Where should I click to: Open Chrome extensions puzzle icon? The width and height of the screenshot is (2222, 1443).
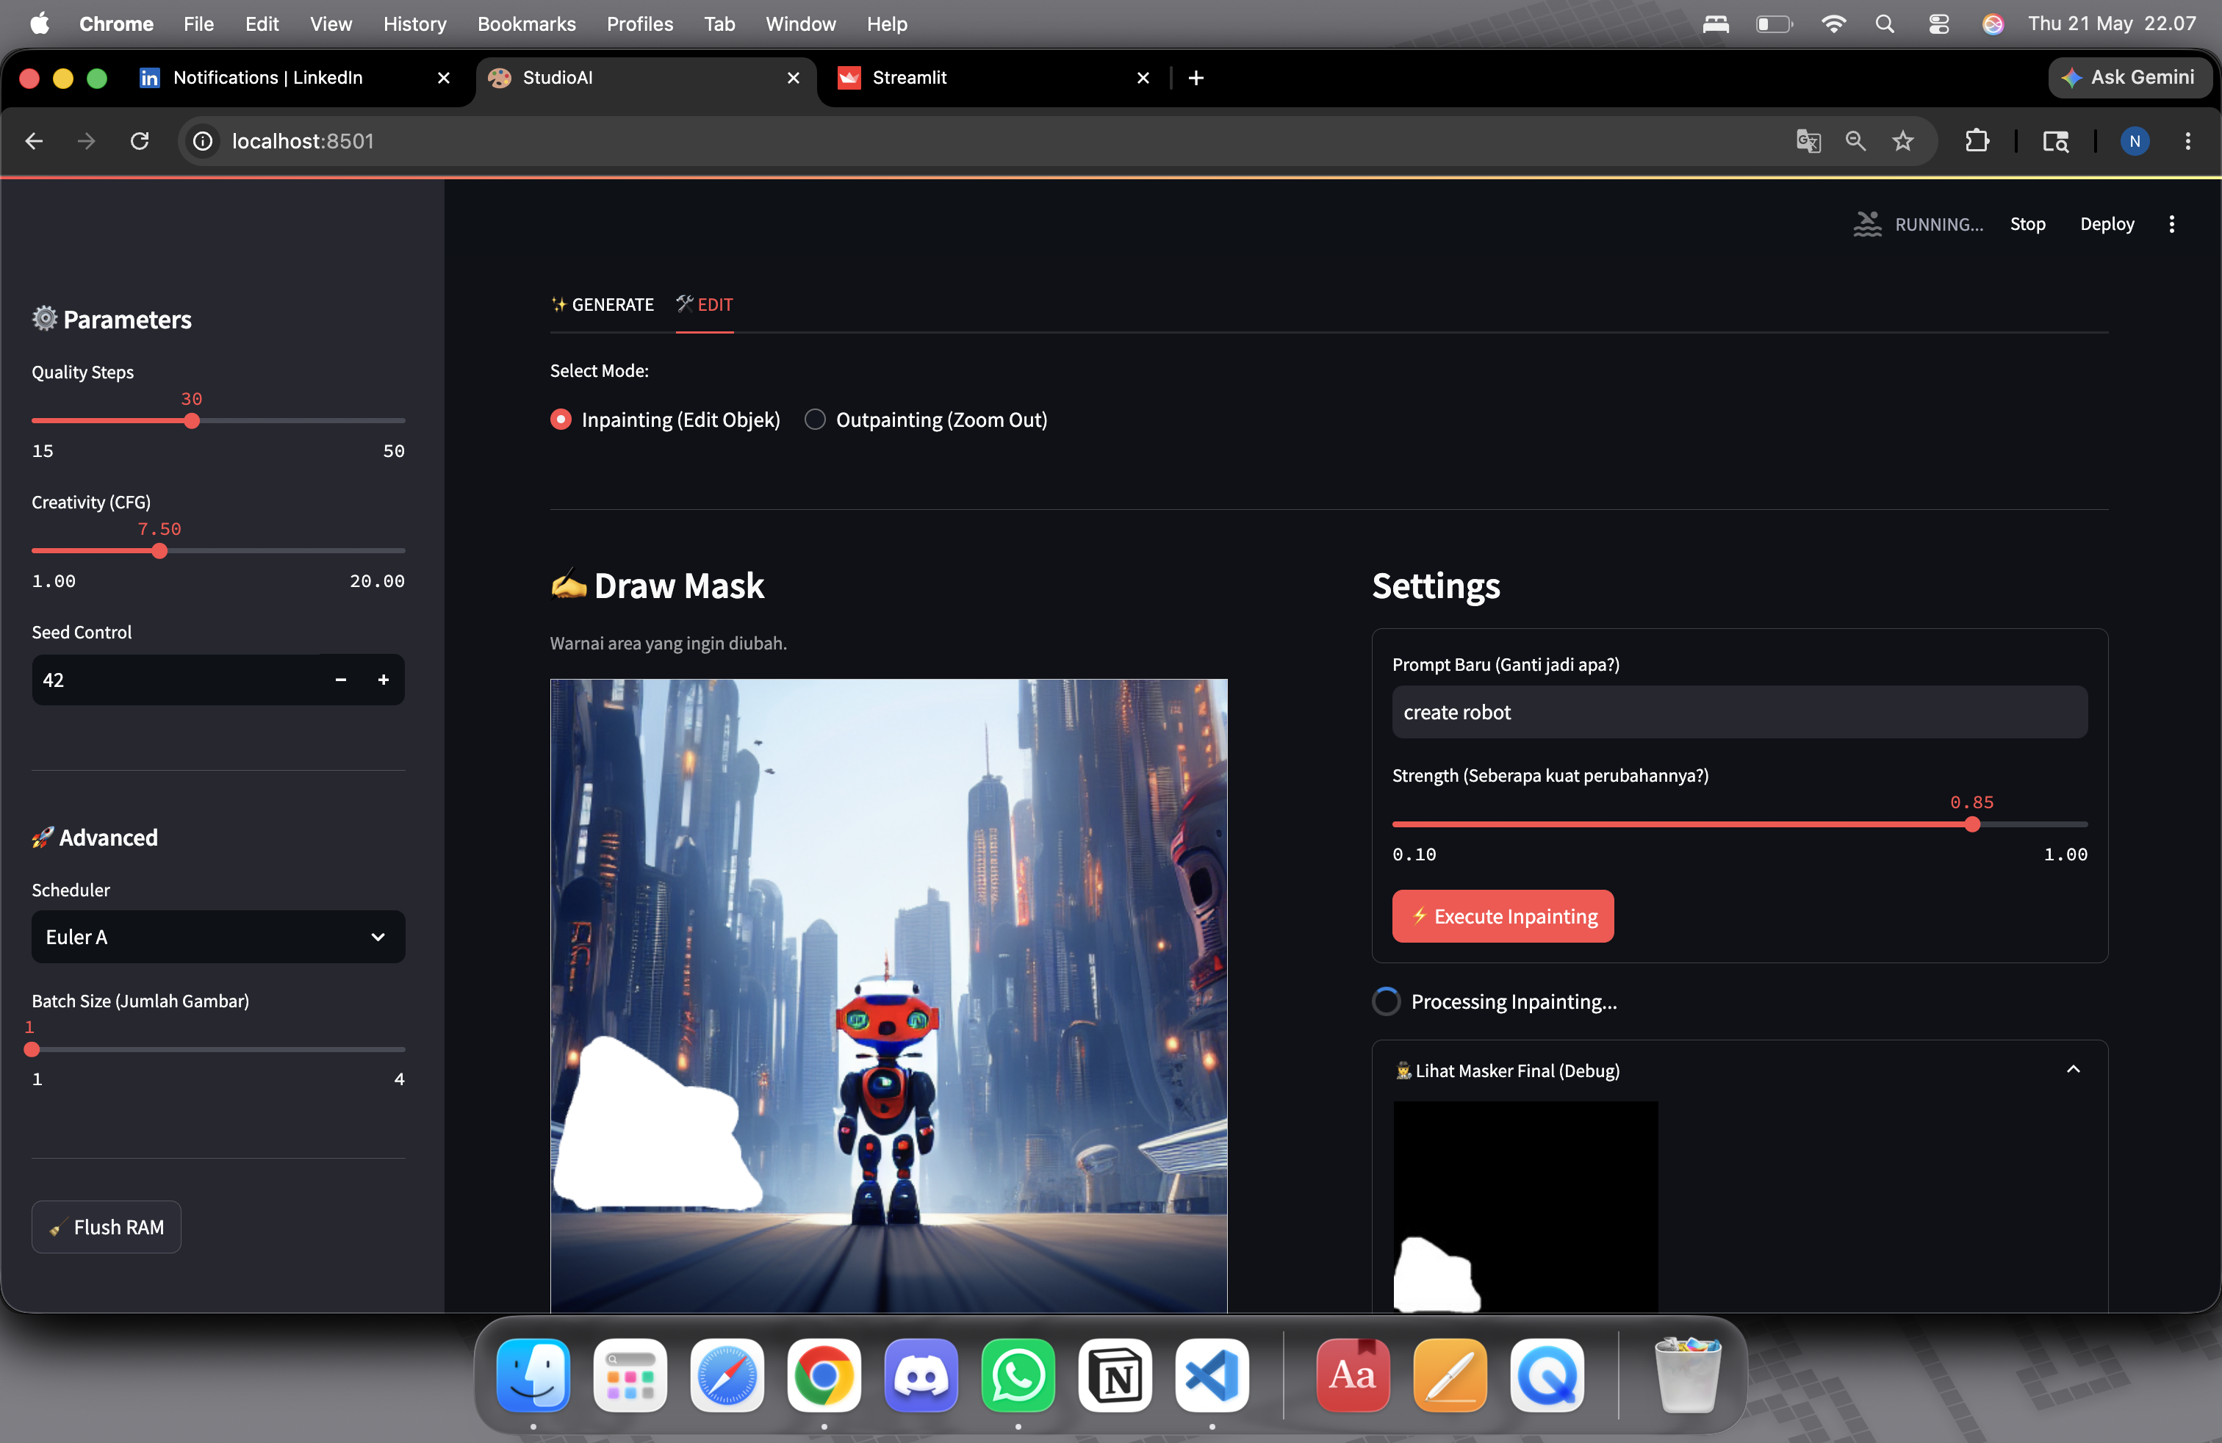pos(1977,141)
